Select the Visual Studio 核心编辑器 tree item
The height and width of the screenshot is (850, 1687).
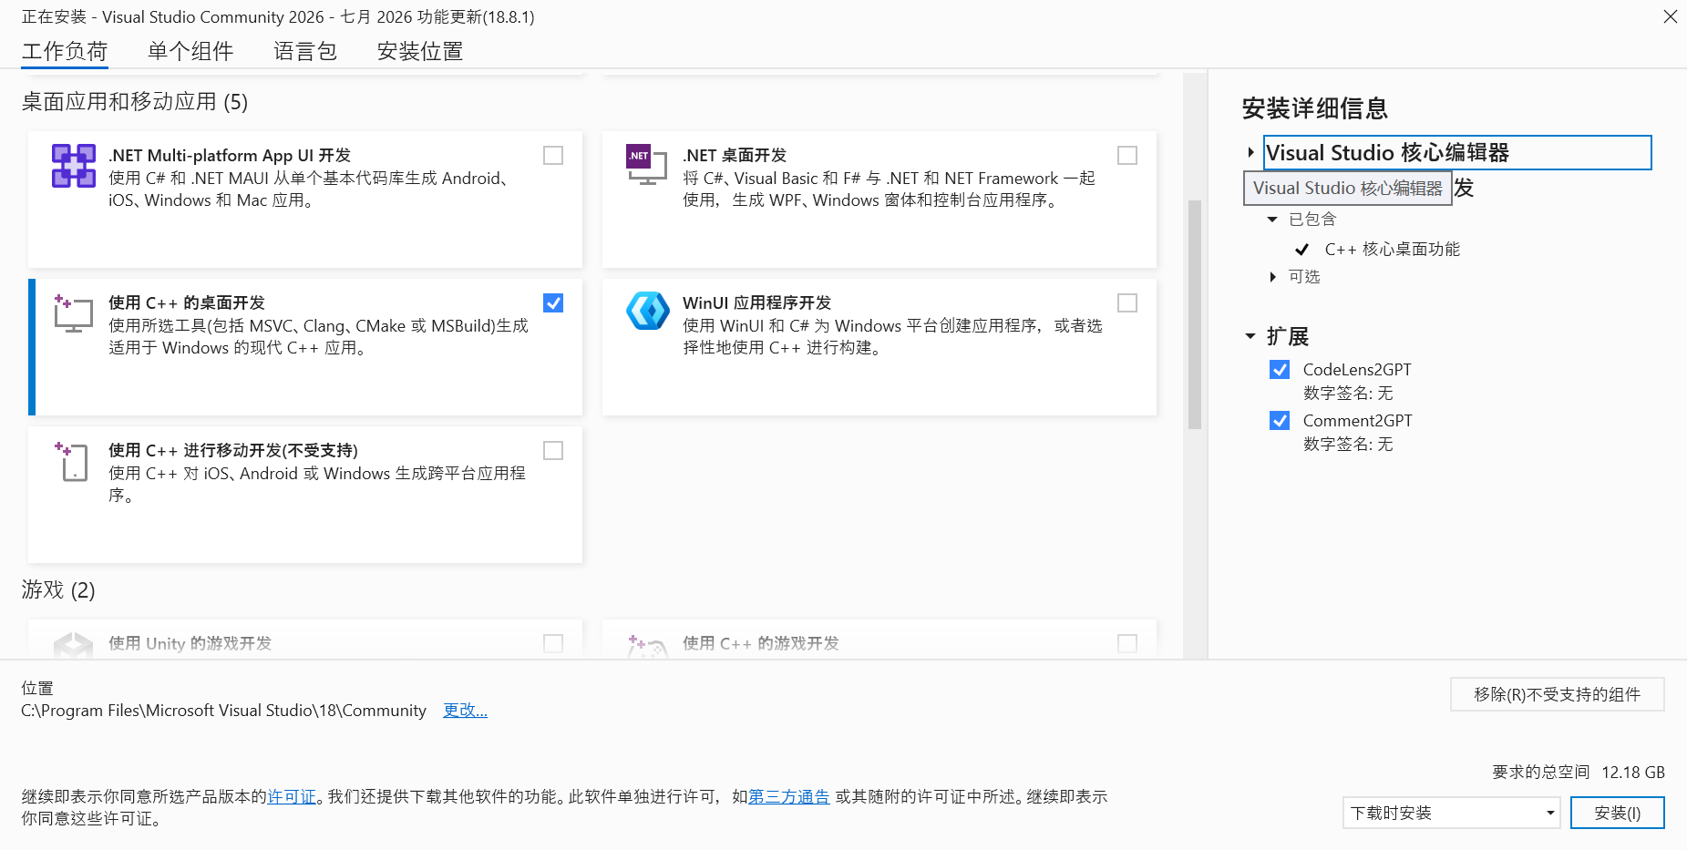1457,153
